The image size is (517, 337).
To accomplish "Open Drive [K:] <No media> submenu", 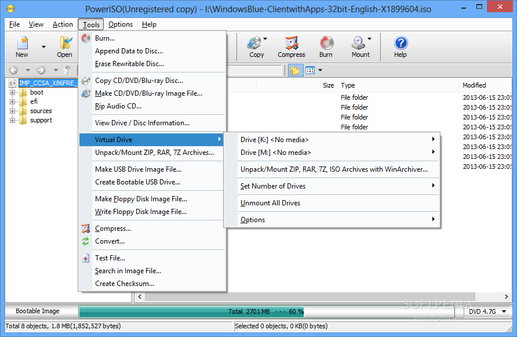I will pos(332,140).
